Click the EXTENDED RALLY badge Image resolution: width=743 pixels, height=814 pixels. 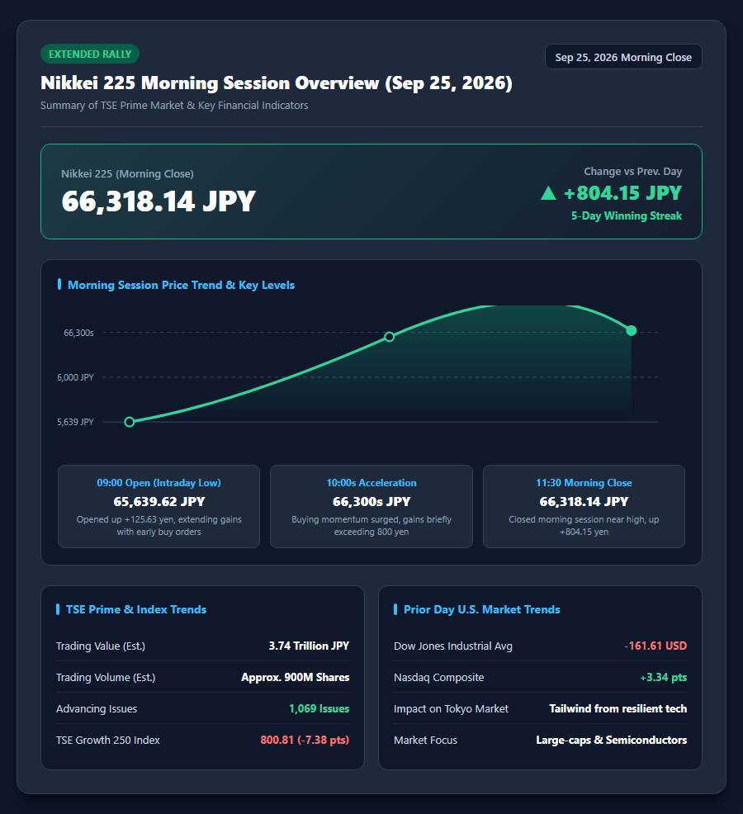90,54
